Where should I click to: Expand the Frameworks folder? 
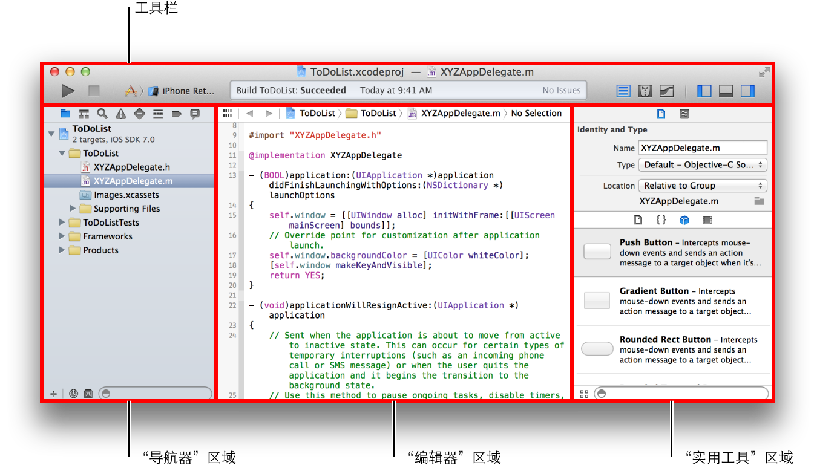click(62, 236)
